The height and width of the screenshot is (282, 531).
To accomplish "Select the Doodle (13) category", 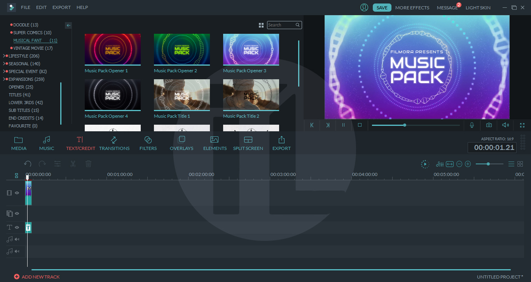I will (x=26, y=25).
